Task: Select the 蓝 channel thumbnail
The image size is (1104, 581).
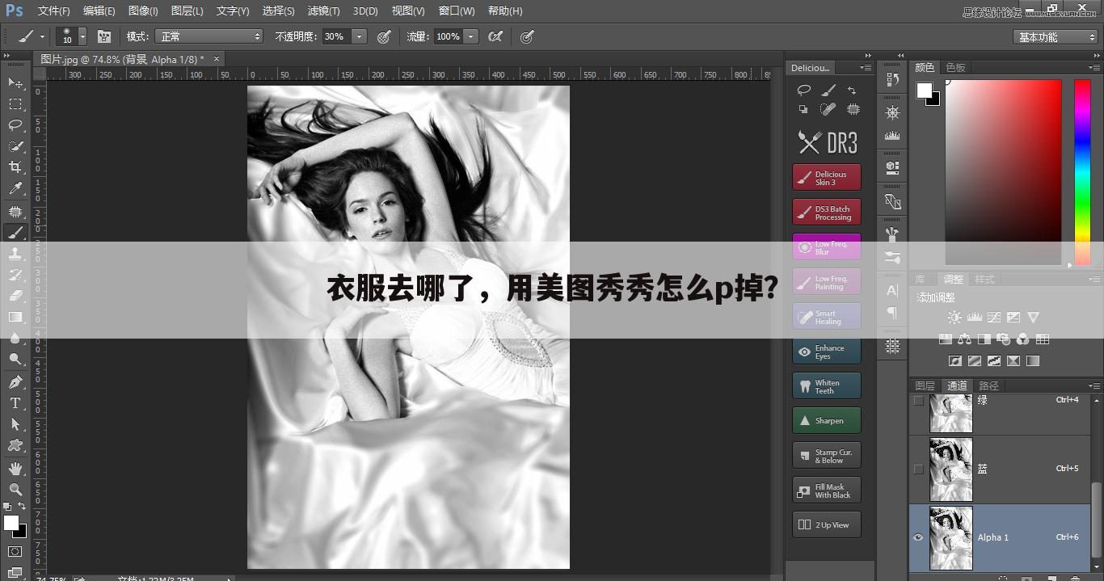Action: coord(951,469)
